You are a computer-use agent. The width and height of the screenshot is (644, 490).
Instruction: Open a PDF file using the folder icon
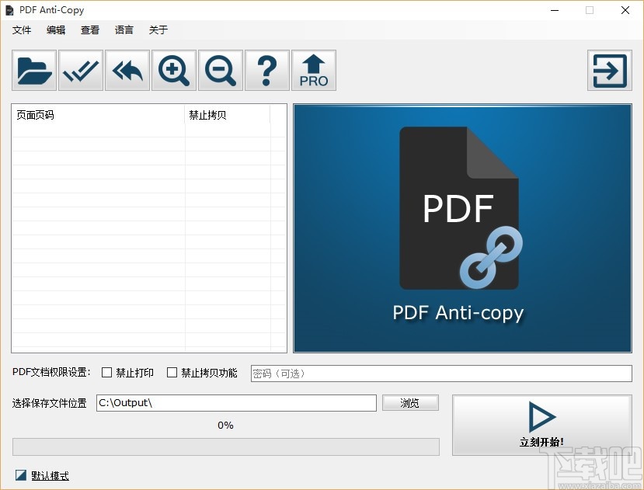[x=33, y=70]
